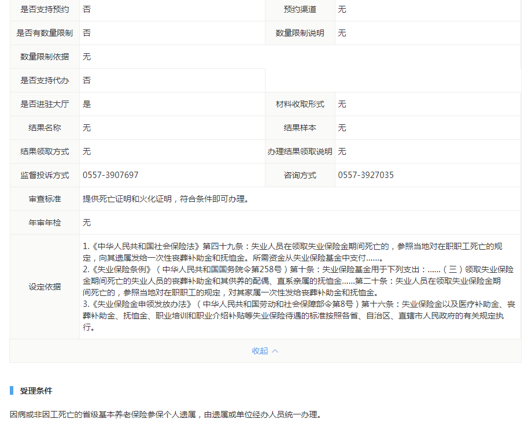Image resolution: width=528 pixels, height=441 pixels.
Task: Click the supervision complaint number 0557-3907697
Action: [110, 175]
